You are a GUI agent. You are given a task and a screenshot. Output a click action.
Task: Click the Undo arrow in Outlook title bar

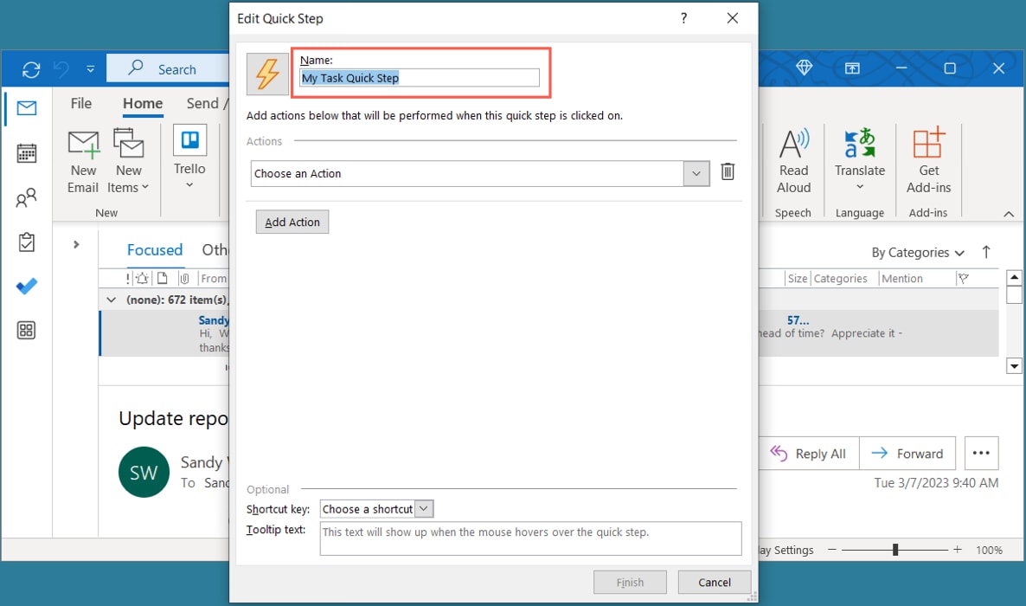[x=61, y=68]
